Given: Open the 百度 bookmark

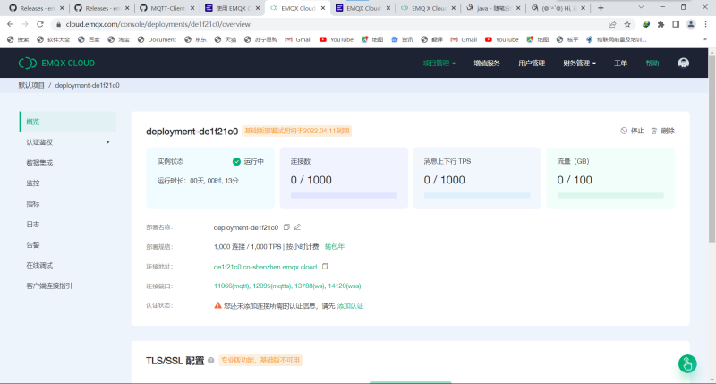Looking at the screenshot, I should coord(89,39).
